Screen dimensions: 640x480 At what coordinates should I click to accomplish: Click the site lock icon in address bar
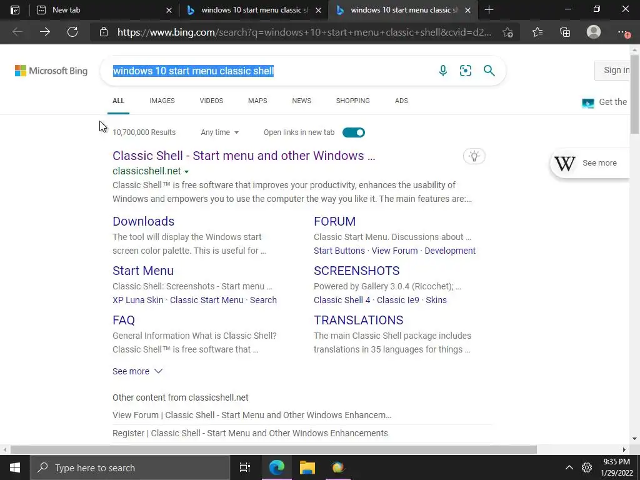tap(104, 32)
